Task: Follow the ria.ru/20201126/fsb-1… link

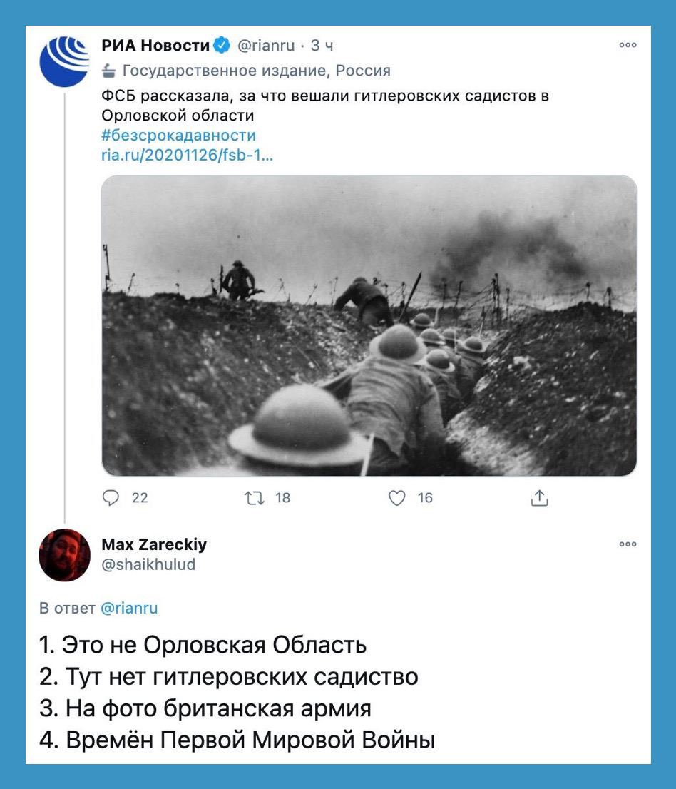Action: click(x=187, y=155)
